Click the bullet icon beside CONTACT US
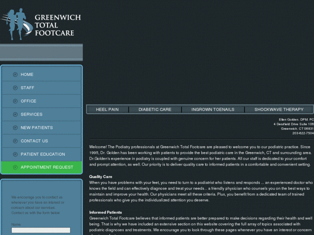Image resolution: width=314 pixels, height=235 pixels. [15, 141]
